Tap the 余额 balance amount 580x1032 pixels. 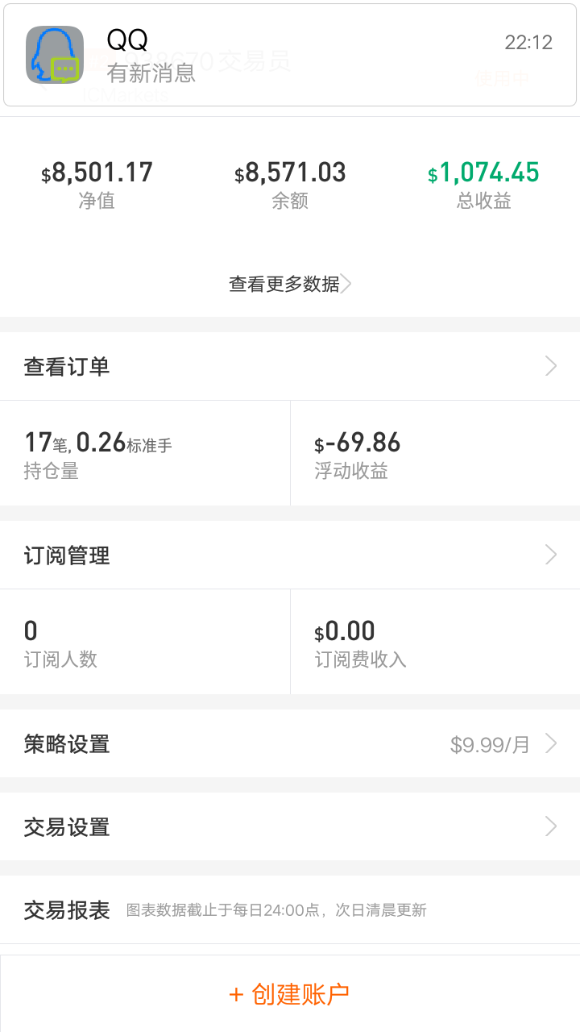click(x=290, y=173)
